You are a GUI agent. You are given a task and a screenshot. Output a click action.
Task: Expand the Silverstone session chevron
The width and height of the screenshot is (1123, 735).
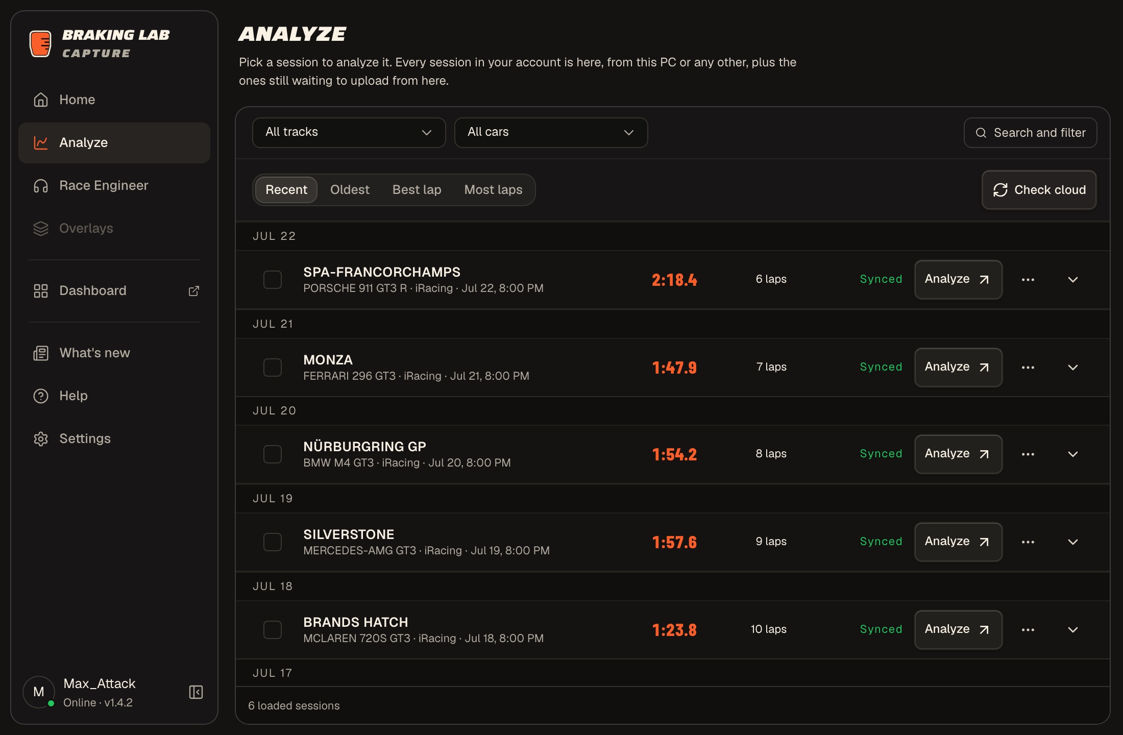pos(1073,542)
